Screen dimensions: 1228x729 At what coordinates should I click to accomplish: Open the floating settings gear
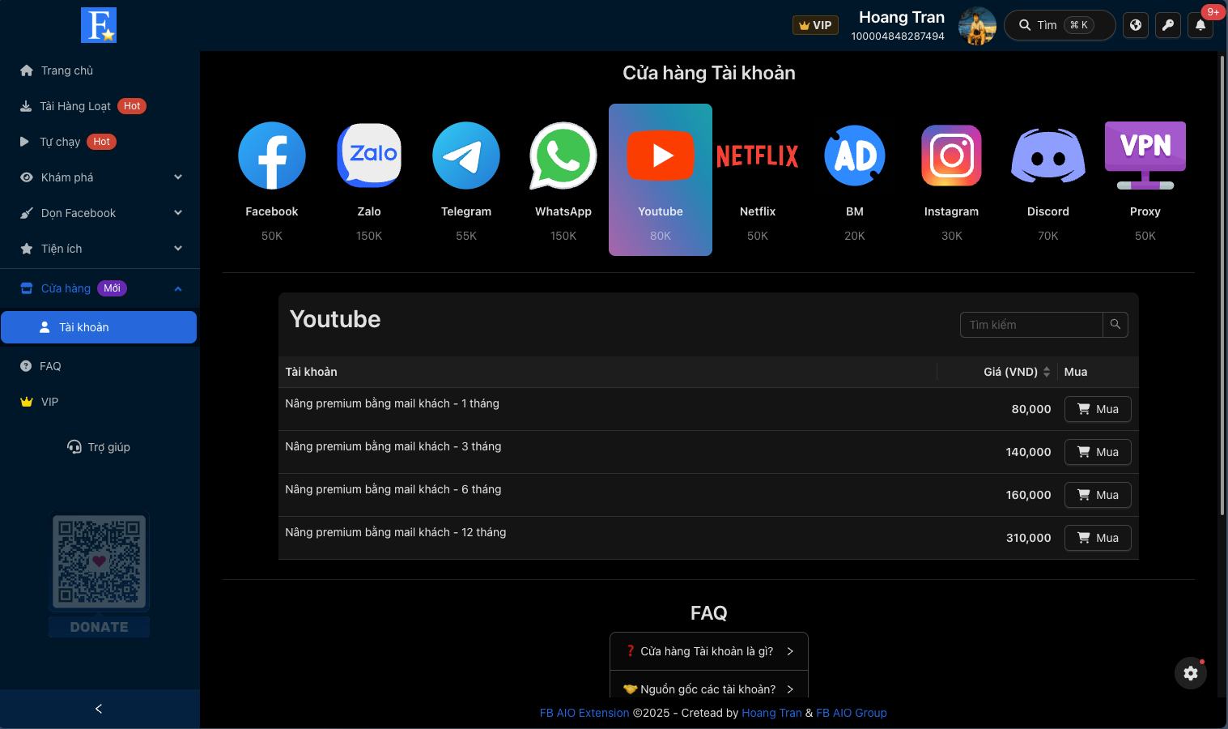coord(1191,672)
